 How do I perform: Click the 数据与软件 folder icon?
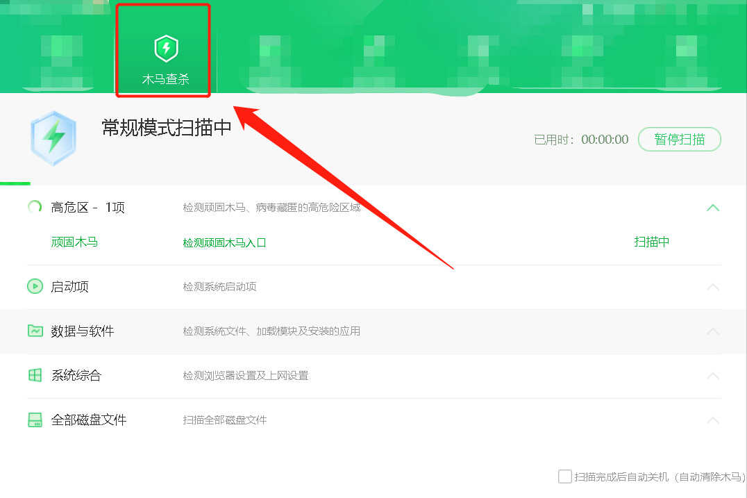pyautogui.click(x=35, y=330)
